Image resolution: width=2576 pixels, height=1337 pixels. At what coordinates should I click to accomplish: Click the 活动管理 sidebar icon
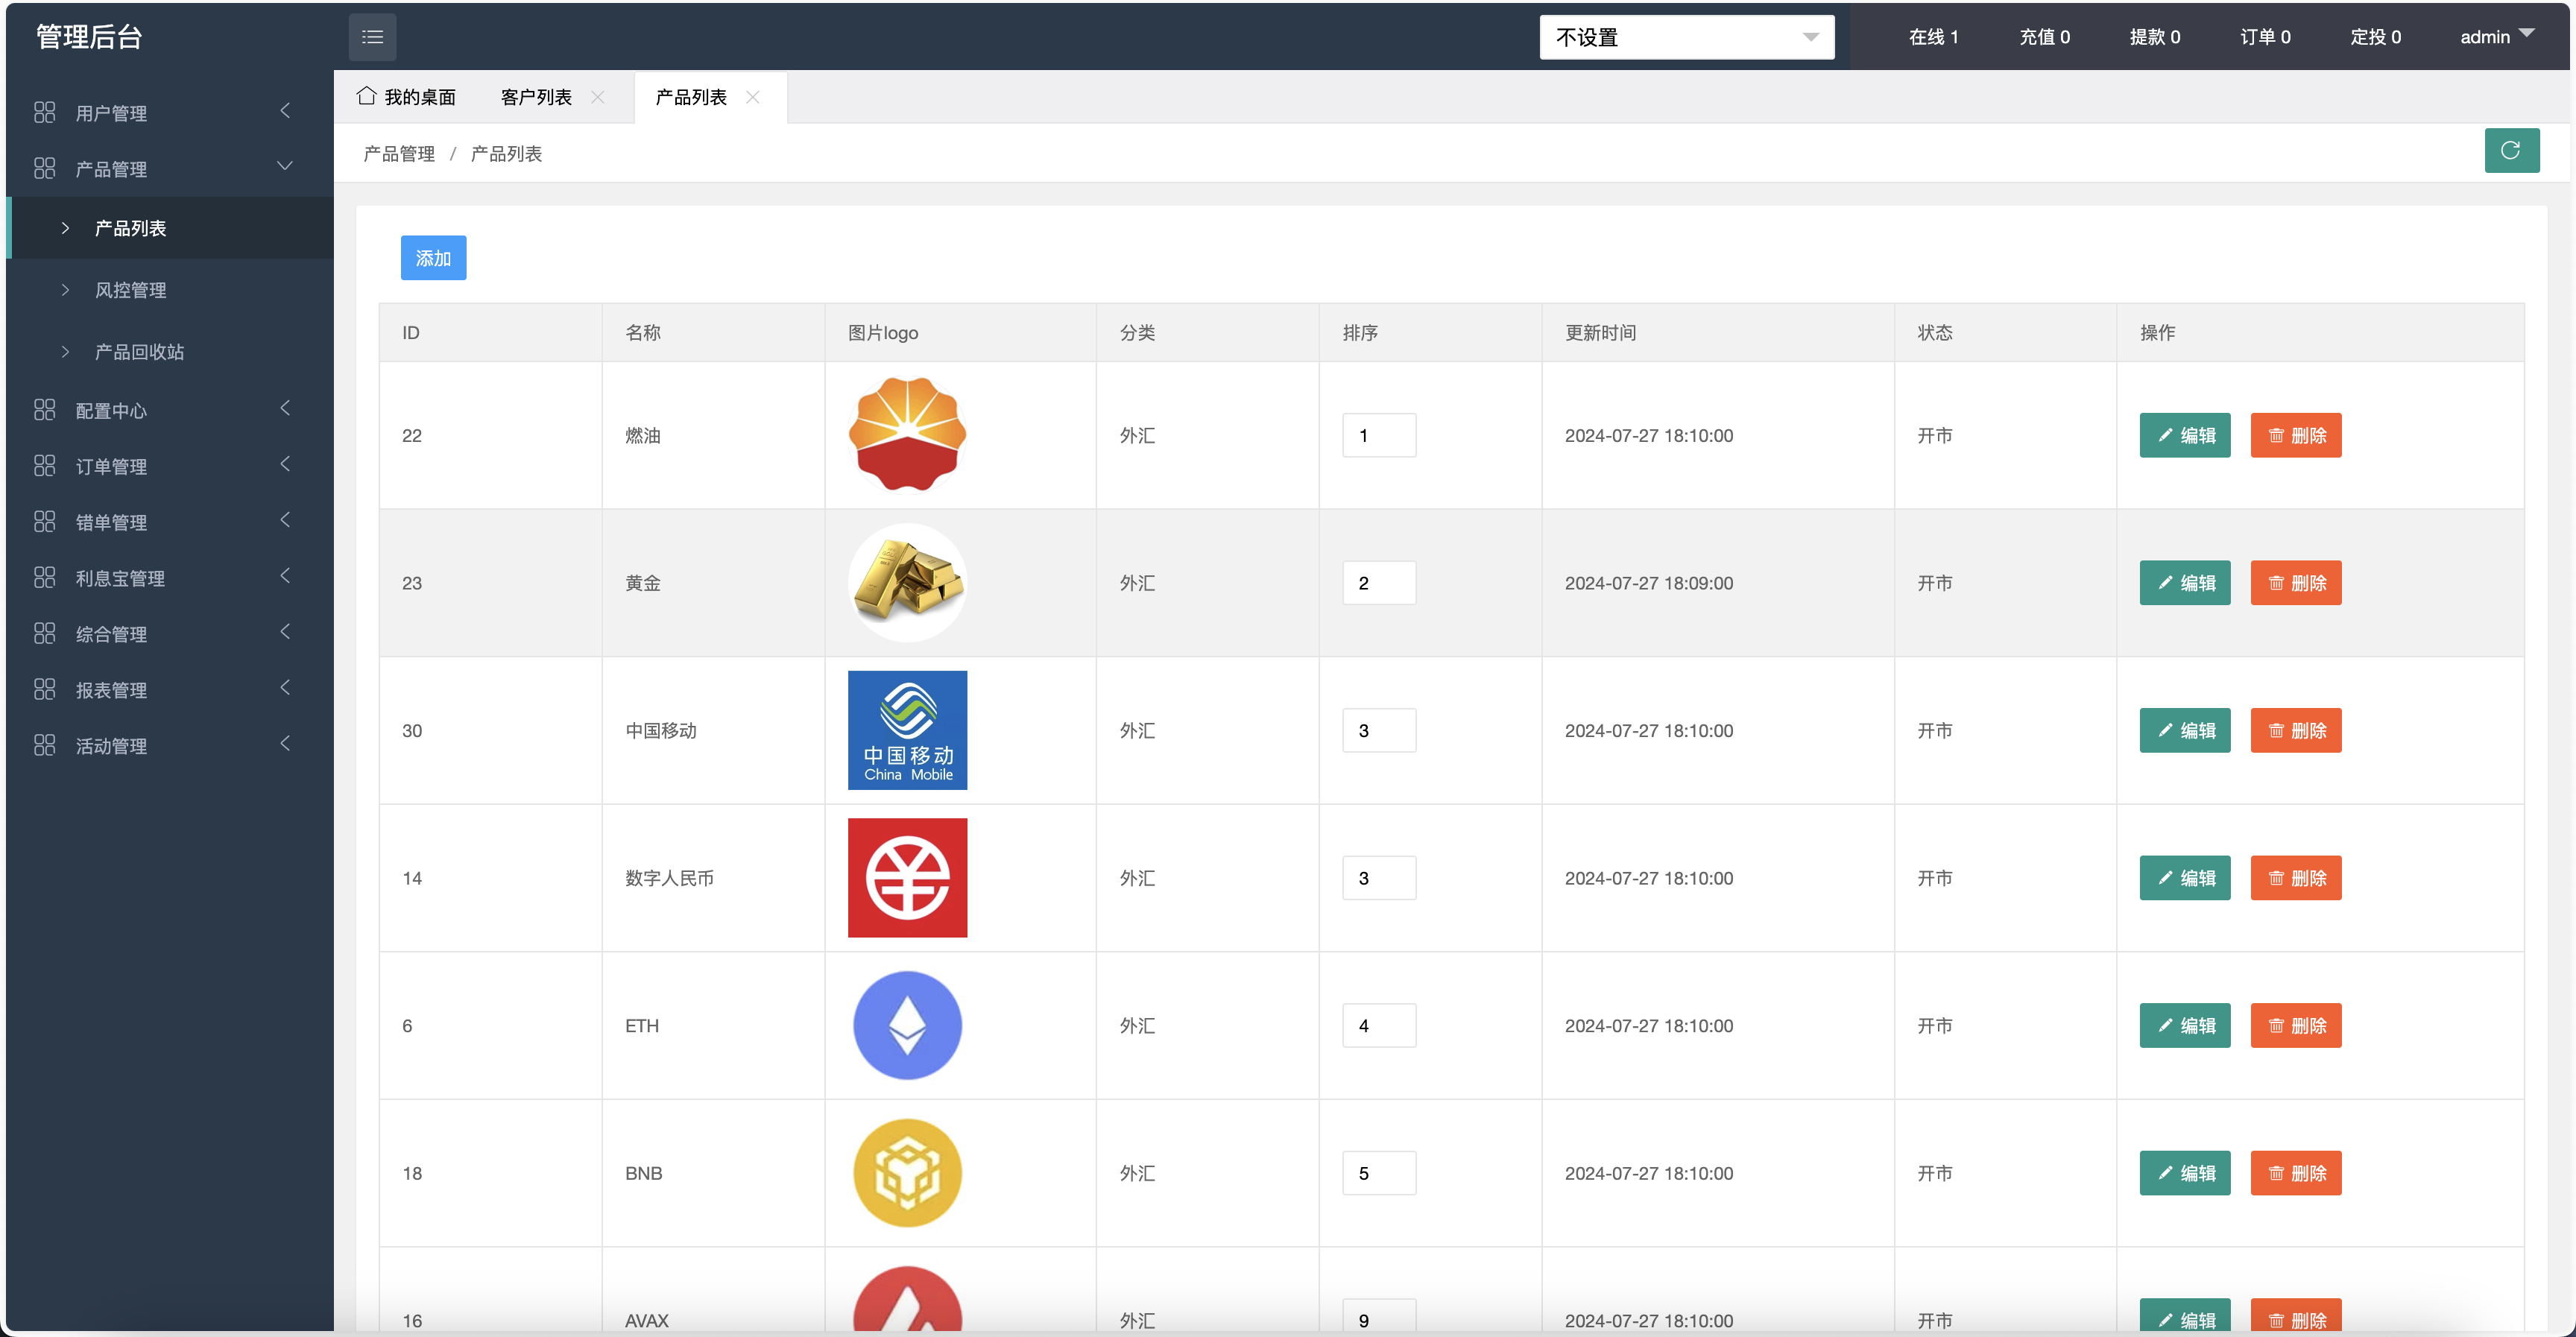coord(44,744)
